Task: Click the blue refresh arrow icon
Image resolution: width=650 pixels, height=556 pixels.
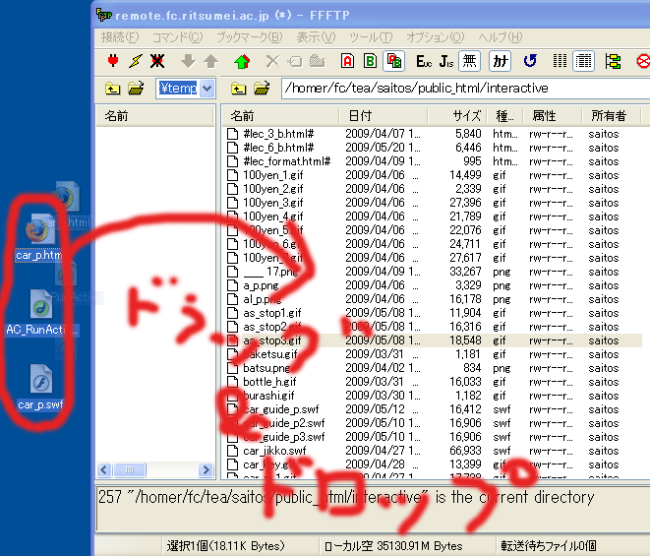Action: click(529, 61)
